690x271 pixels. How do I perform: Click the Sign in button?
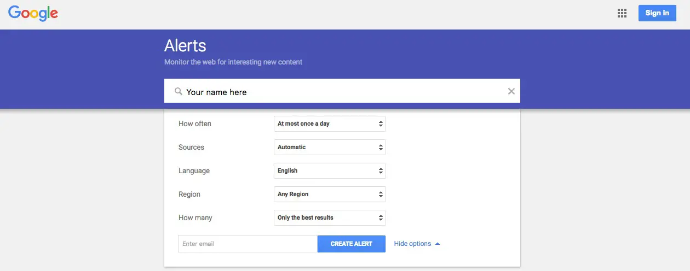[657, 13]
